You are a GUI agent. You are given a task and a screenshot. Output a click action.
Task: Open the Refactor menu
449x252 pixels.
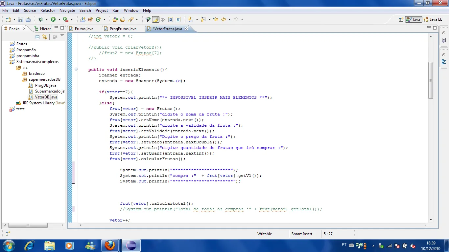(48, 10)
